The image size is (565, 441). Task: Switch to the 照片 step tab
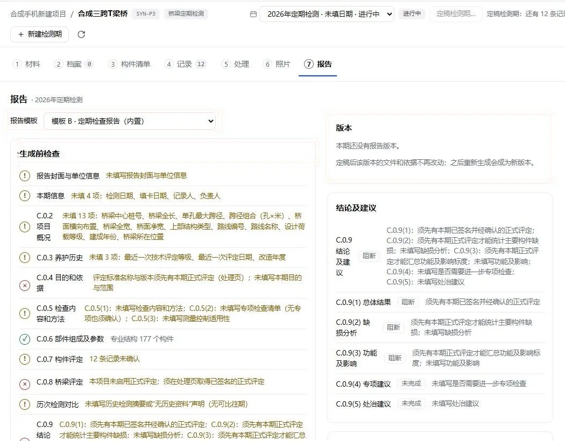tap(277, 64)
